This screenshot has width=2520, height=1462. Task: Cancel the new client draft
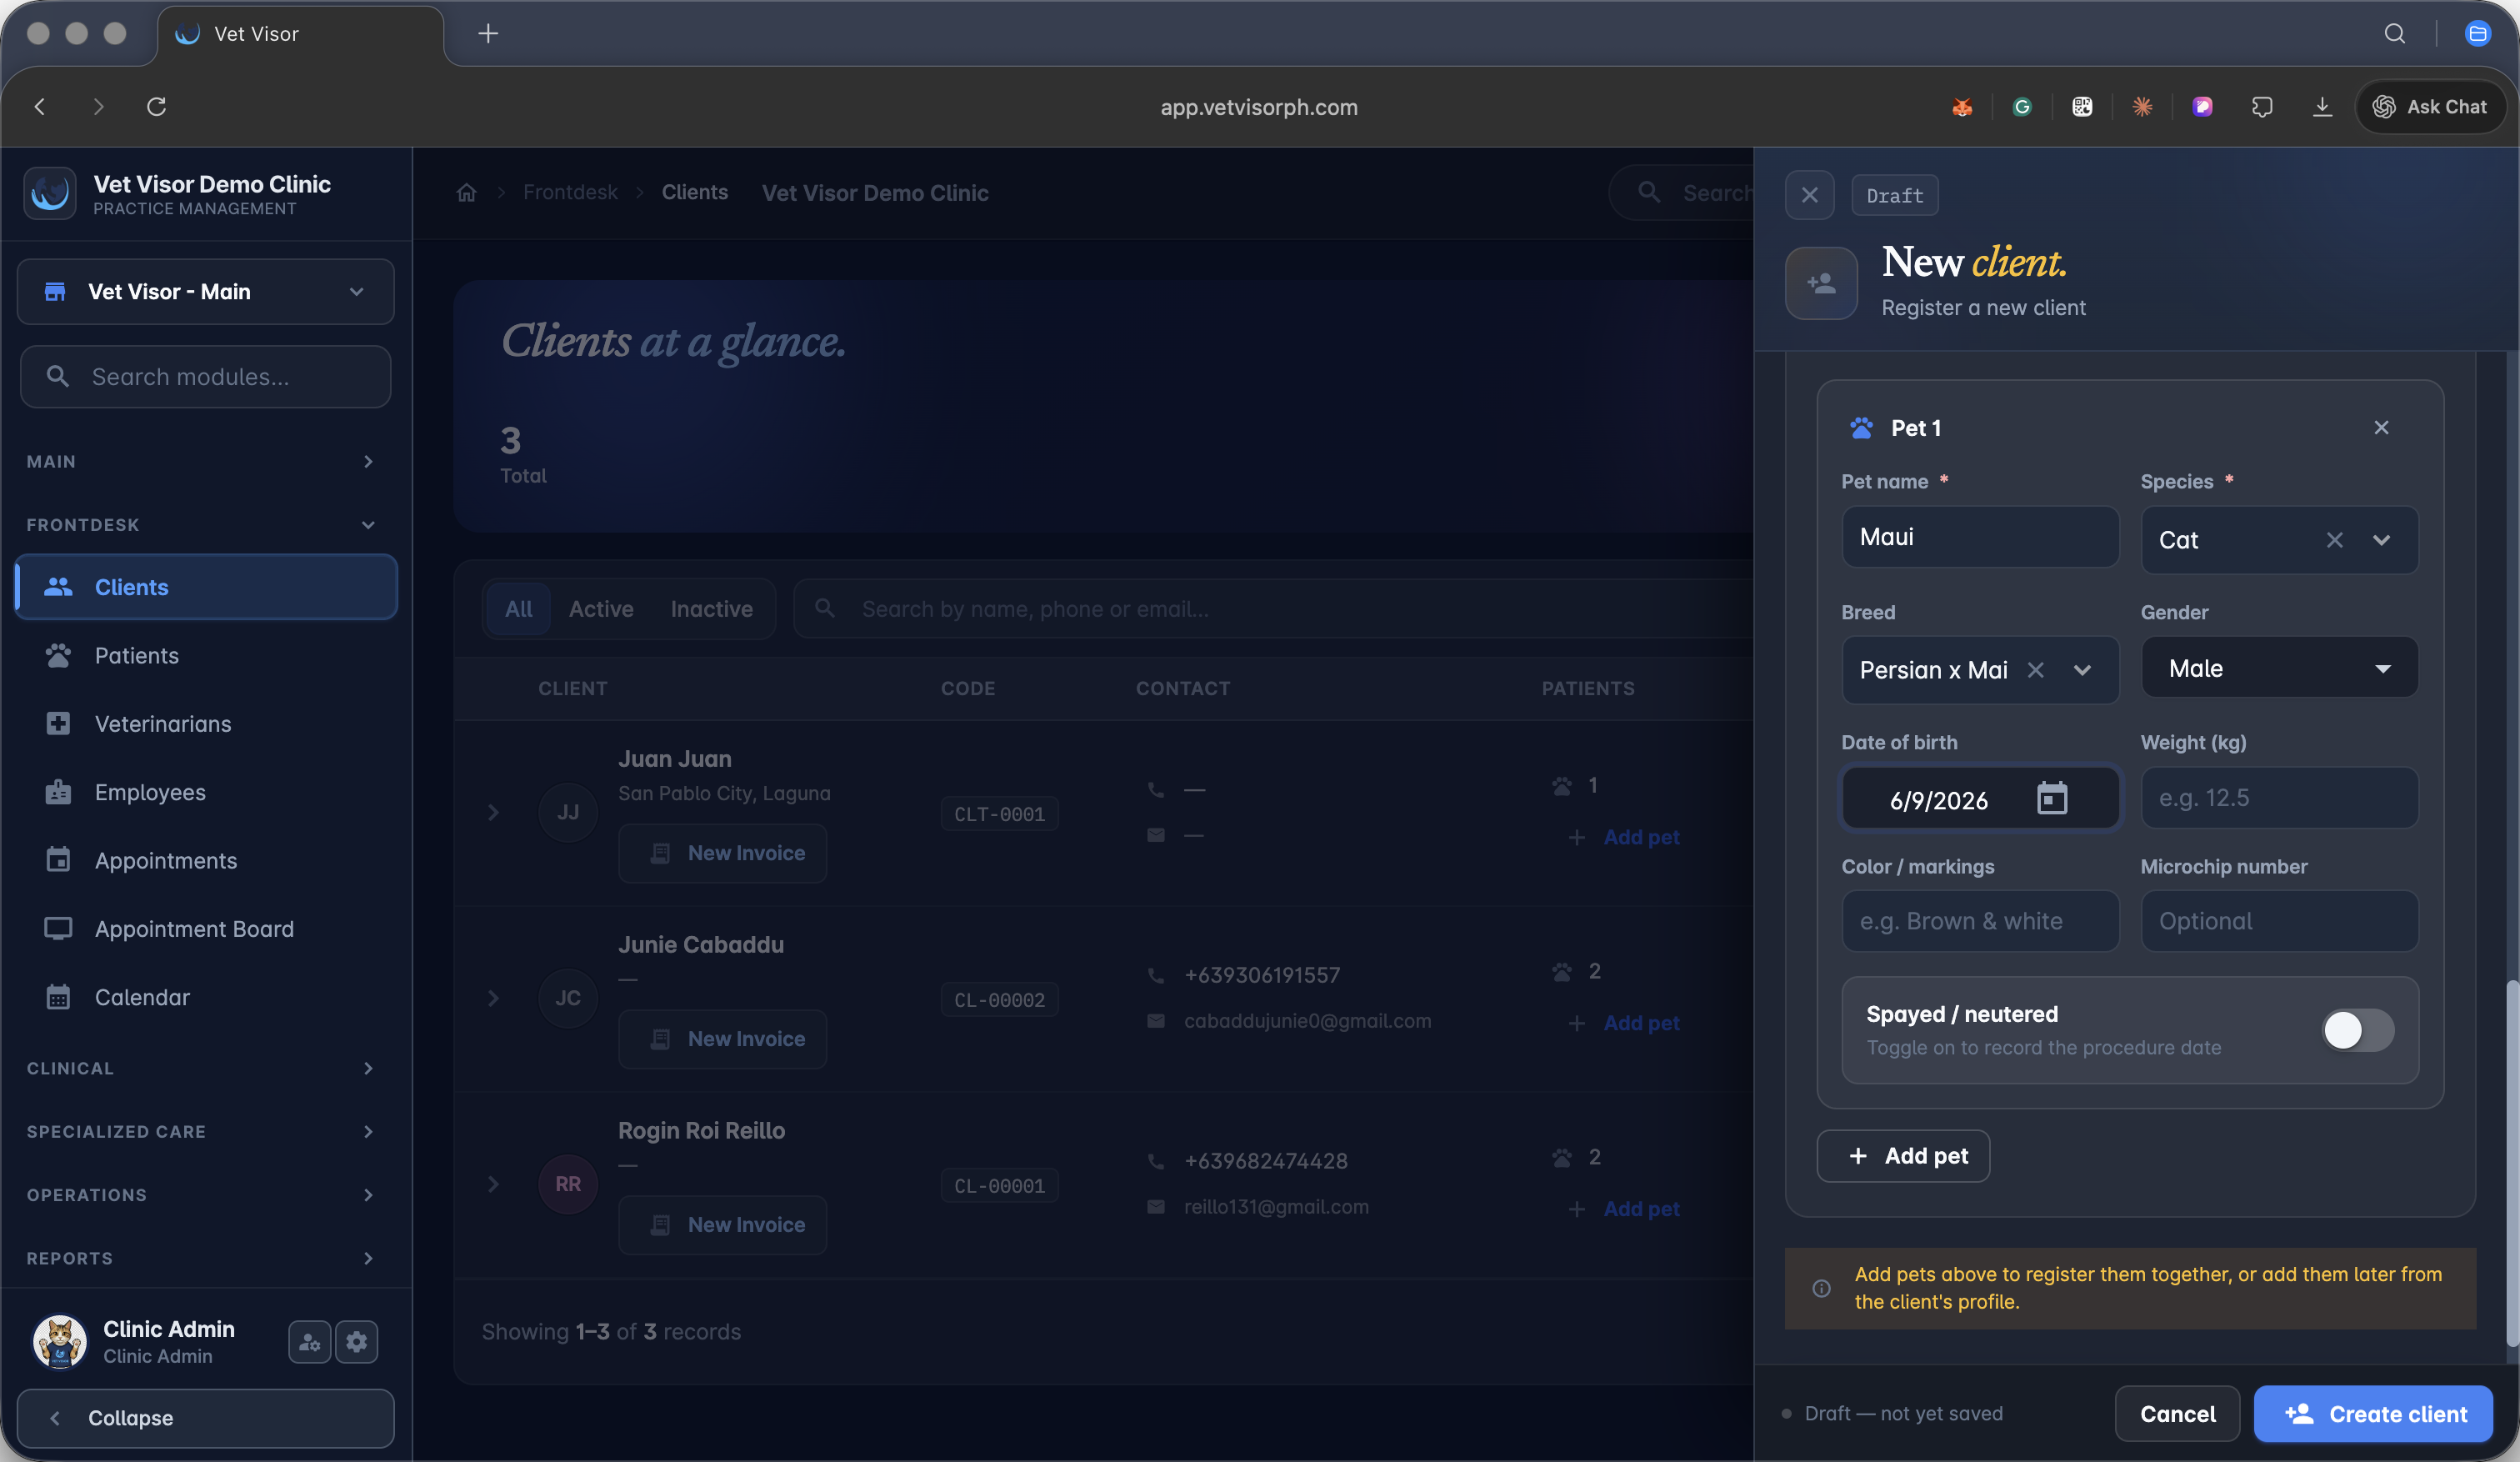point(2177,1414)
